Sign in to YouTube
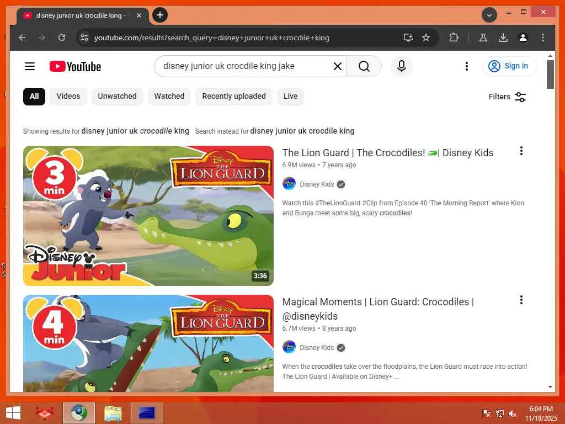 [509, 66]
